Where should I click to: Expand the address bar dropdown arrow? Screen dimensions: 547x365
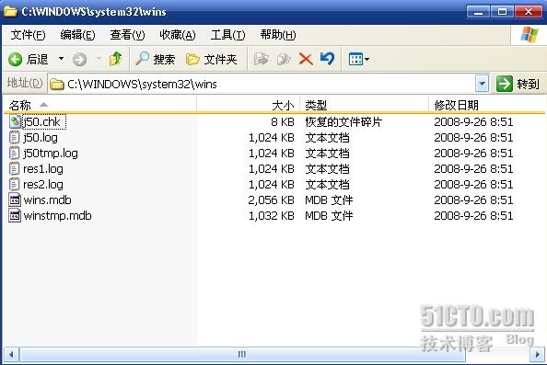pos(483,84)
